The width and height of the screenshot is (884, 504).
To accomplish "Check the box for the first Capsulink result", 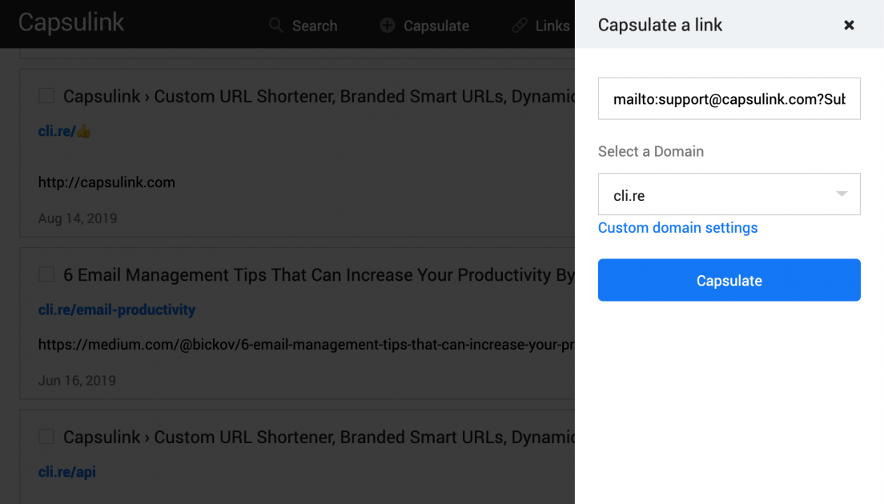I will click(x=46, y=95).
